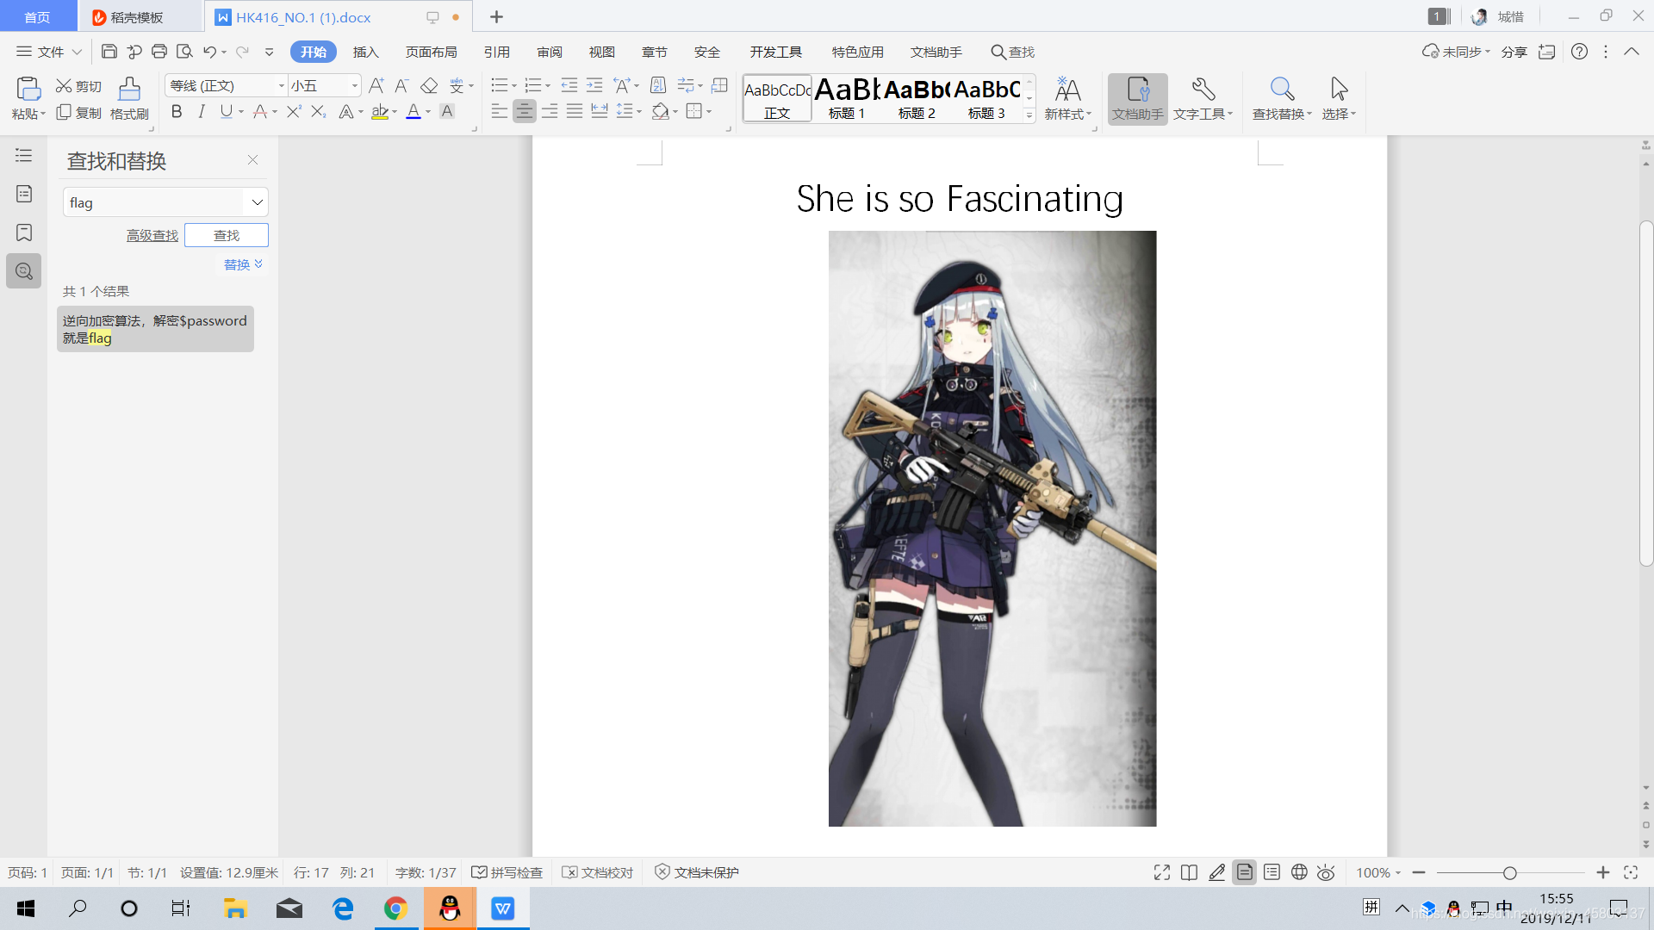Switch to the 审阅 (Review) tab
The image size is (1654, 930).
click(550, 52)
